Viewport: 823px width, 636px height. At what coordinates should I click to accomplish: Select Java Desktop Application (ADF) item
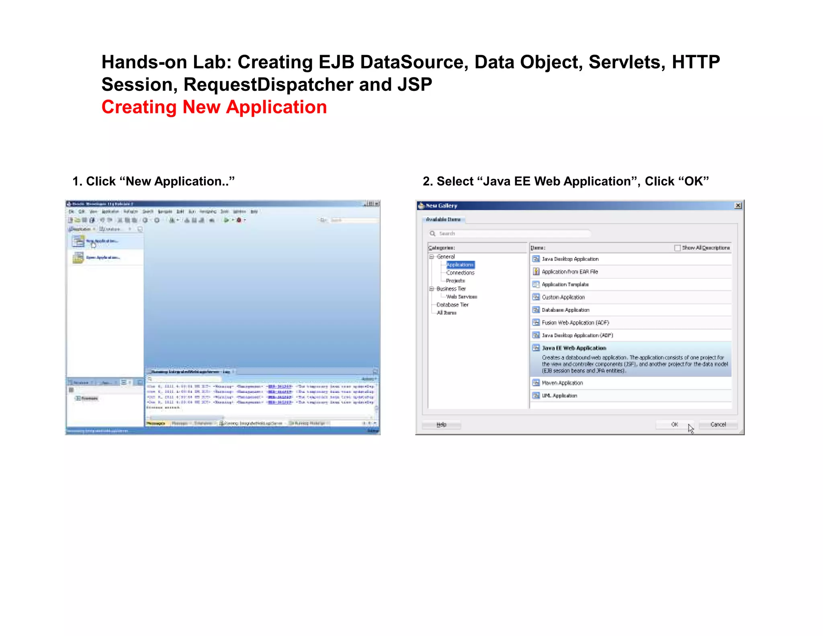tap(631, 335)
